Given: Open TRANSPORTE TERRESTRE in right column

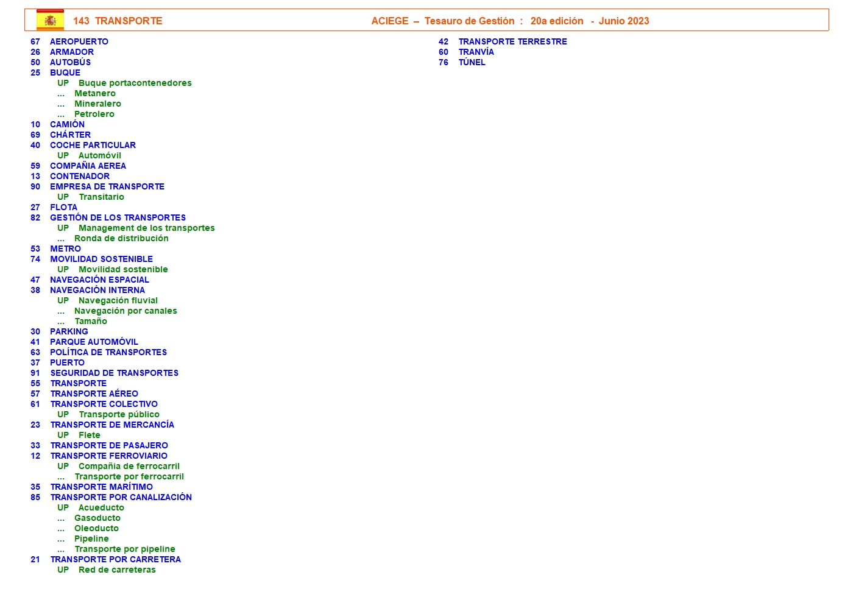Looking at the screenshot, I should [512, 41].
